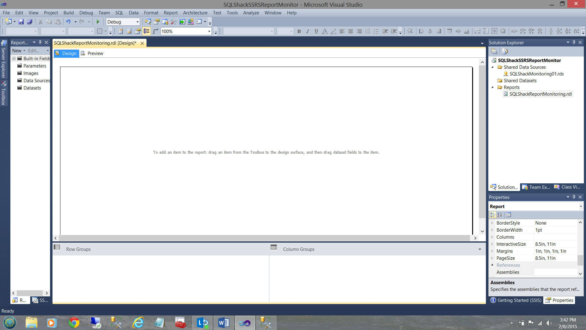Click Show All Files icon in Solution Explorer
Screen dimensions: 586x330
click(505, 51)
